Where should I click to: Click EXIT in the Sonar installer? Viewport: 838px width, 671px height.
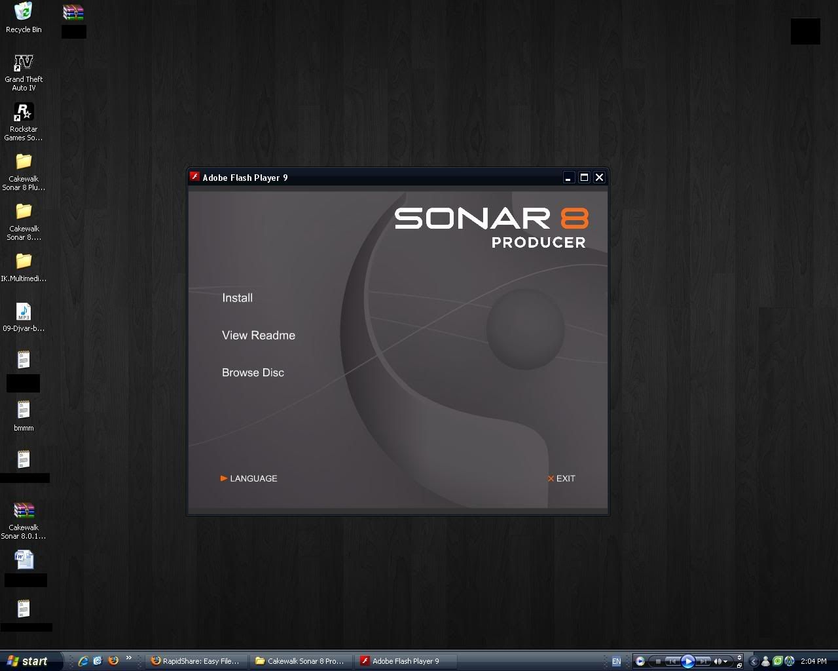coord(562,478)
